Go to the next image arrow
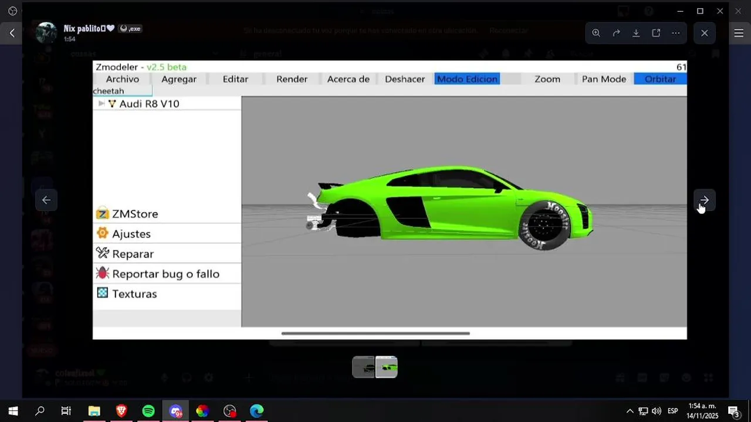This screenshot has height=422, width=751. click(705, 200)
